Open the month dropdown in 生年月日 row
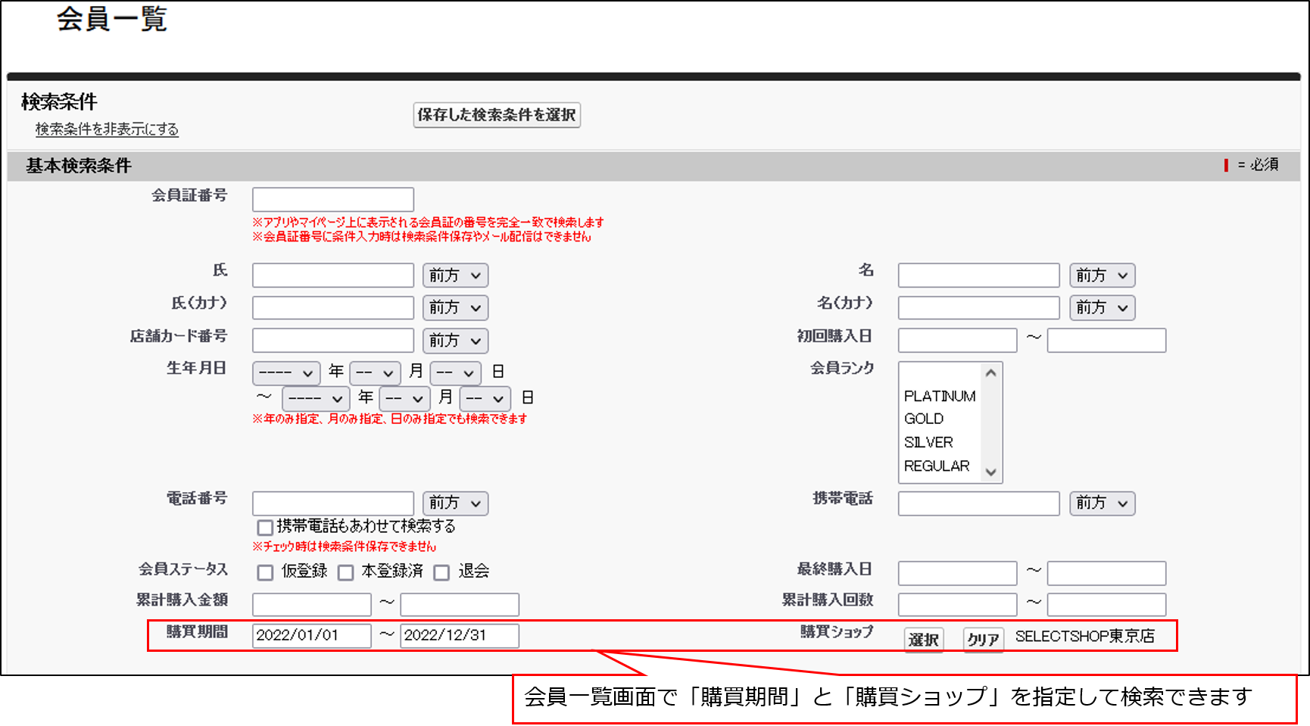 [x=375, y=372]
